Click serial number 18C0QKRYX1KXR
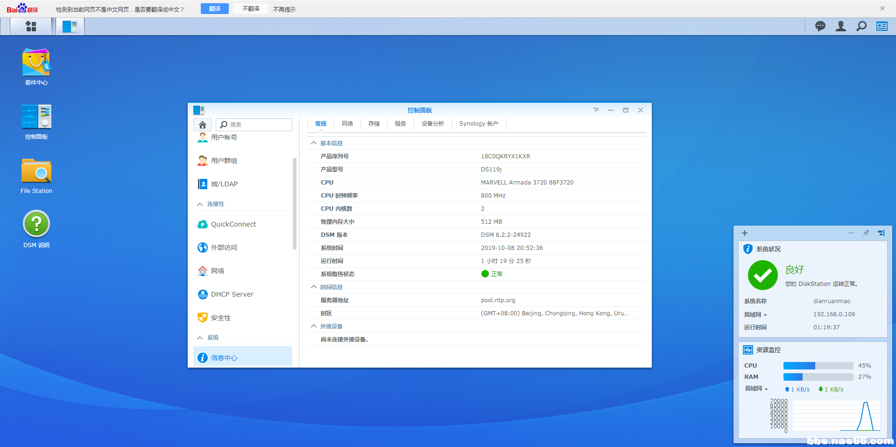Image resolution: width=896 pixels, height=447 pixels. pyautogui.click(x=506, y=156)
